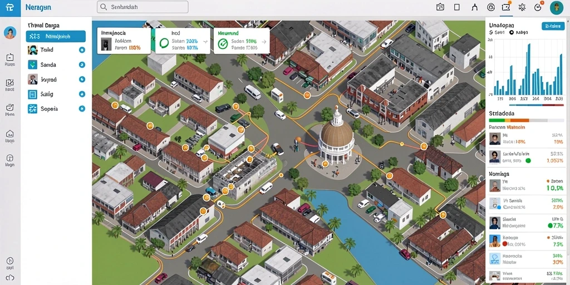The height and width of the screenshot is (285, 570).
Task: Expand the arrow on the Maumund card
Action: [264, 41]
